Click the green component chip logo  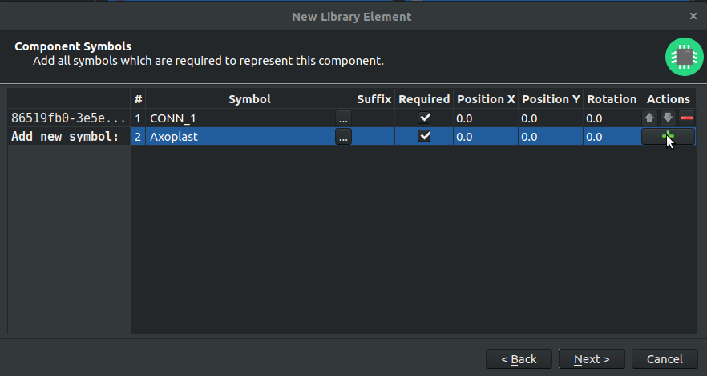click(684, 57)
